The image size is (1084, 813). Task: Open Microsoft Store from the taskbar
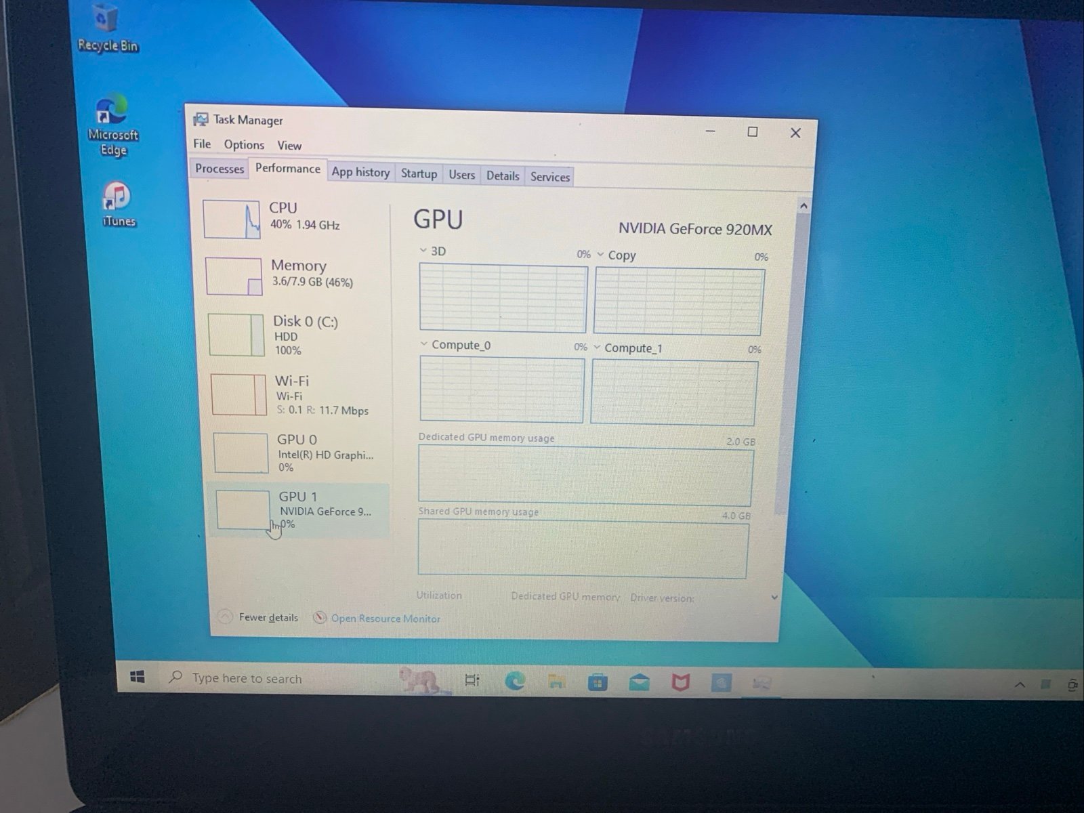(598, 682)
